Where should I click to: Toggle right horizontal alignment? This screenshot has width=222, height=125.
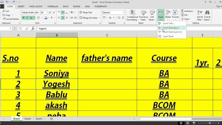point(66,18)
